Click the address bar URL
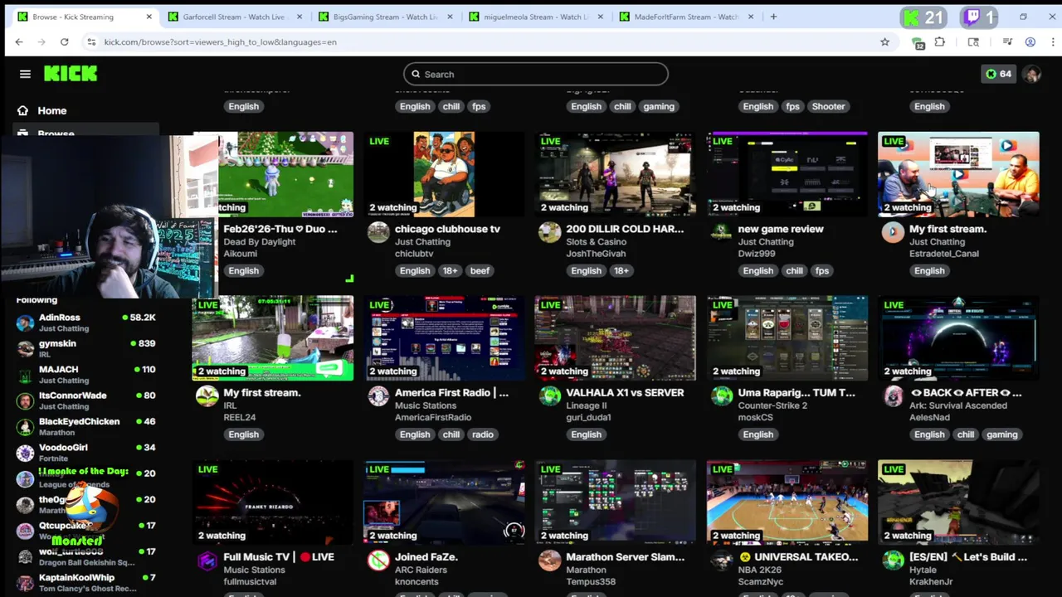1062x597 pixels. [220, 41]
